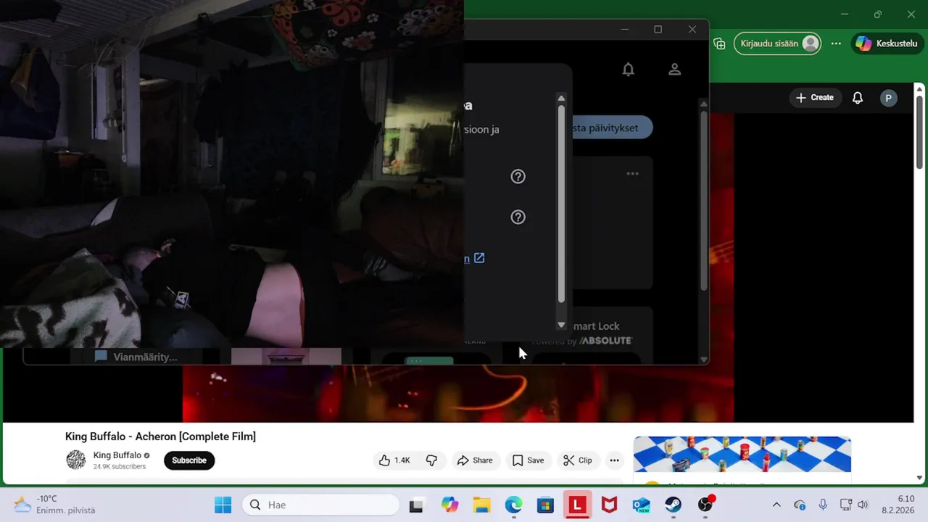Screen dimensions: 928x522
Task: Open the King Buffalo channel name link
Action: point(117,455)
